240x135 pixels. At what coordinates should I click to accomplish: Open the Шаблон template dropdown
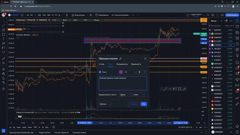105,104
